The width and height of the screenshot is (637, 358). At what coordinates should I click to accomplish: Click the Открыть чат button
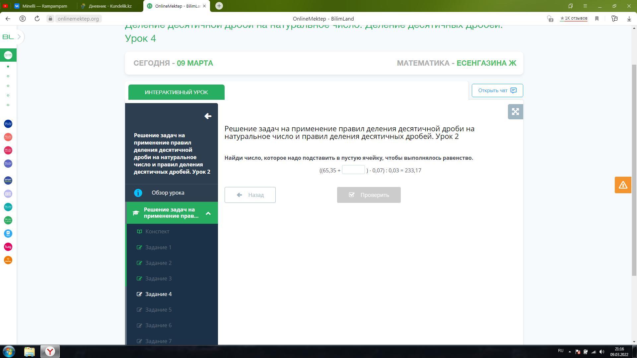coord(497,90)
